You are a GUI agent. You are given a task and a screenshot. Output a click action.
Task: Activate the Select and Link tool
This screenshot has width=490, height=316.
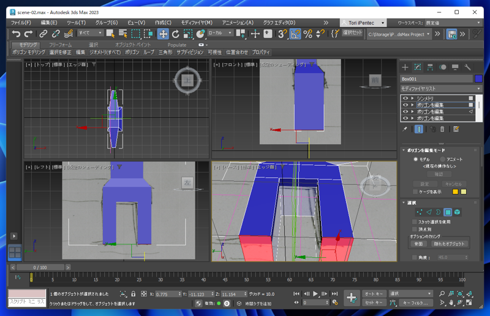pyautogui.click(x=43, y=34)
